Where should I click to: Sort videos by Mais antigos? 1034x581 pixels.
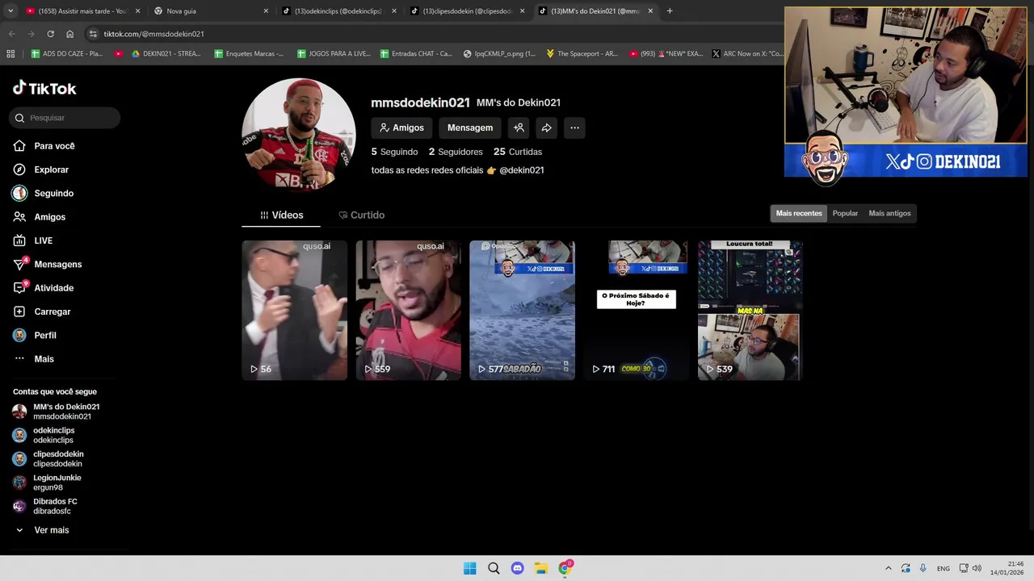tap(889, 213)
